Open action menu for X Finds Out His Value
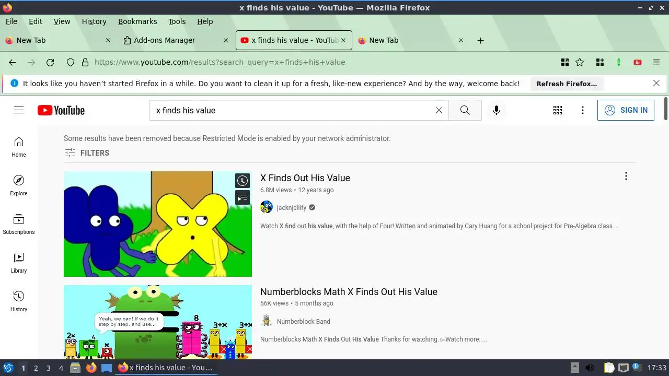Image resolution: width=669 pixels, height=376 pixels. [626, 177]
